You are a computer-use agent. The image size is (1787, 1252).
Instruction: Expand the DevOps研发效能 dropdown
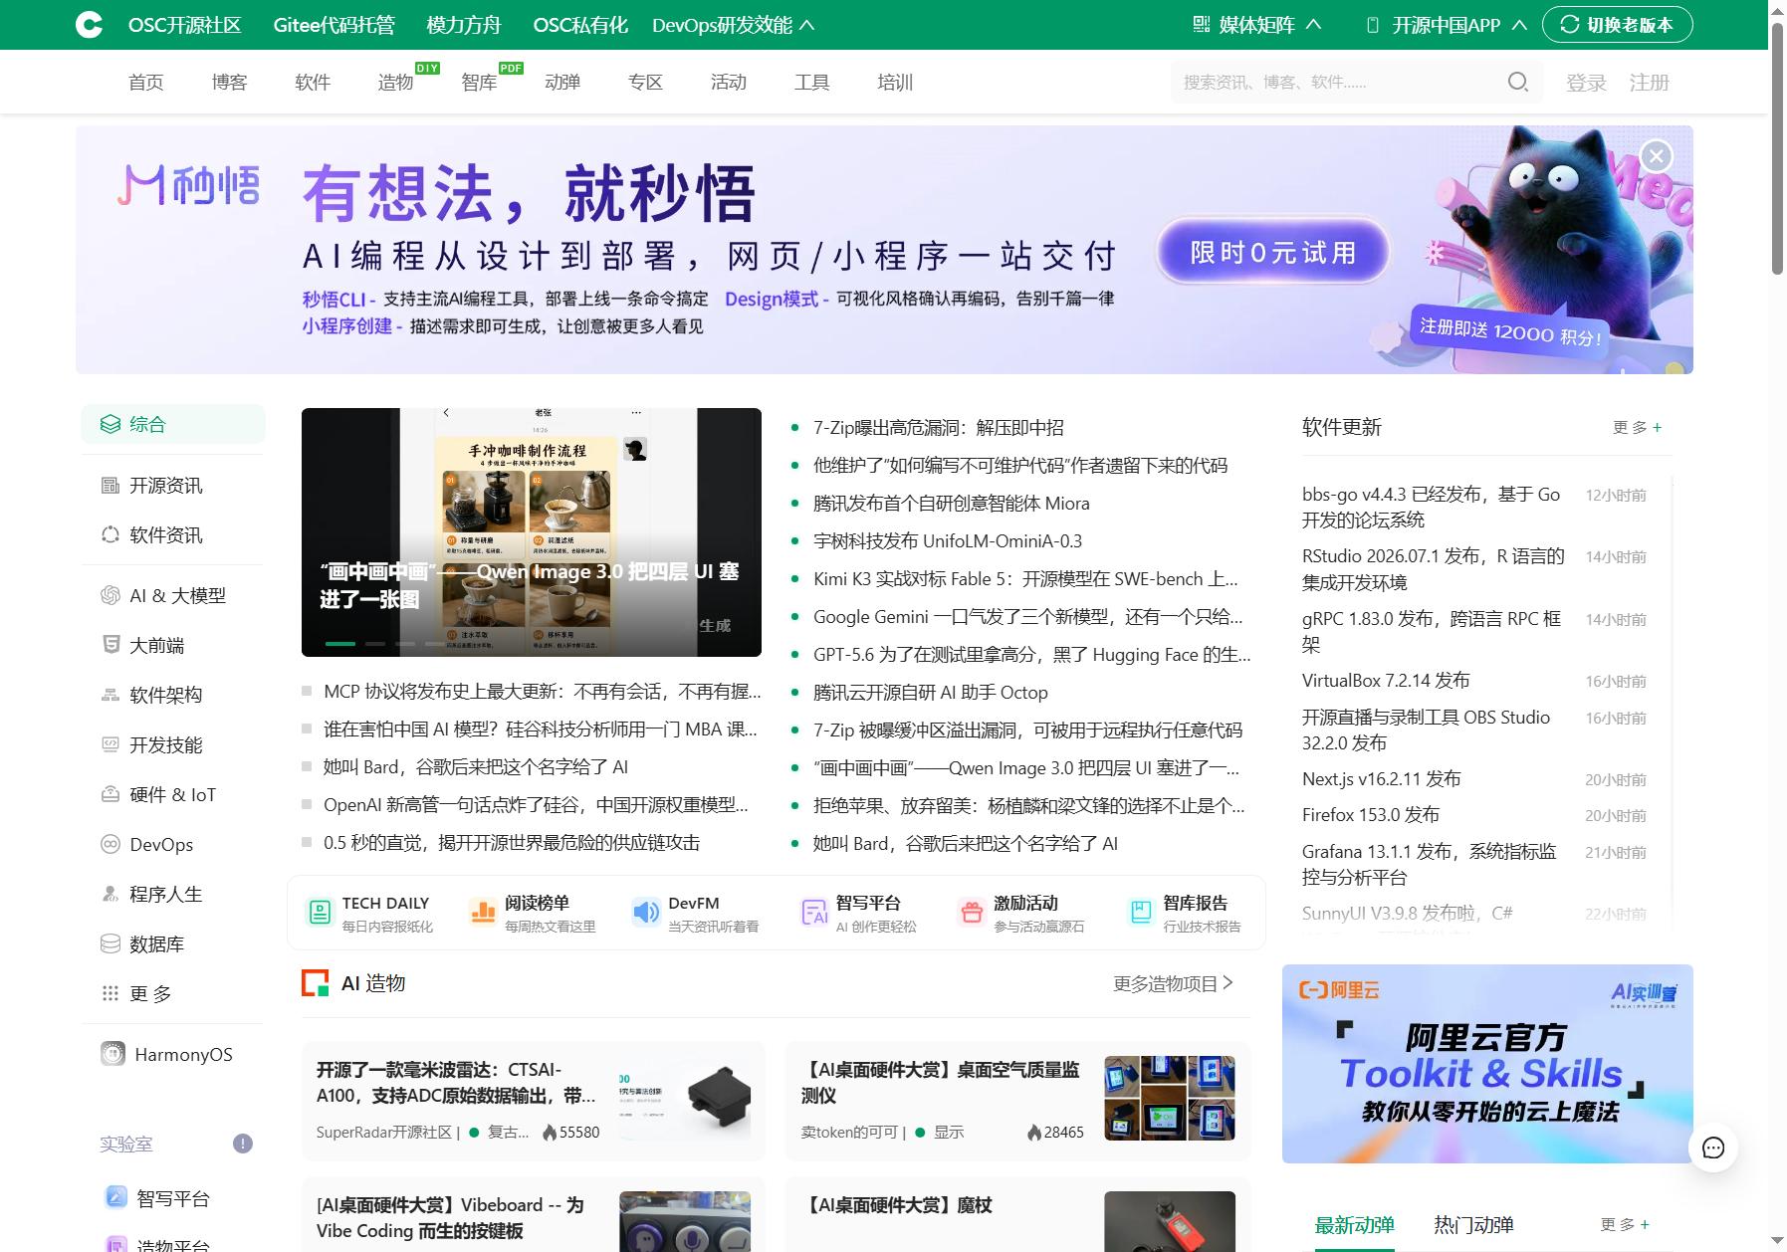[x=734, y=25]
